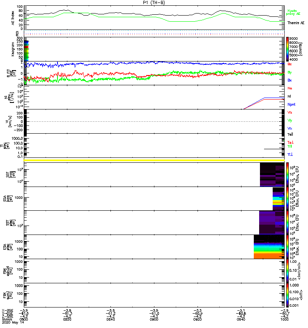Click the yellow horizontal bar above the SST panel

[154, 160]
